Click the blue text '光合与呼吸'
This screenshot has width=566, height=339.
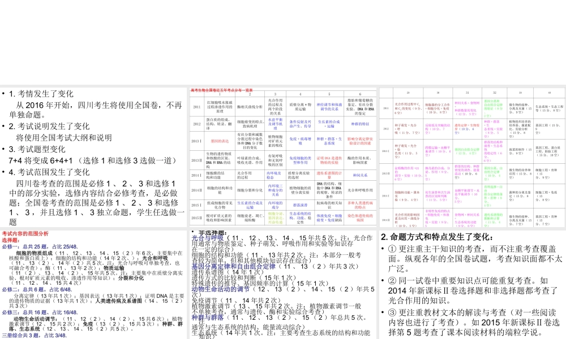[x=208, y=238]
